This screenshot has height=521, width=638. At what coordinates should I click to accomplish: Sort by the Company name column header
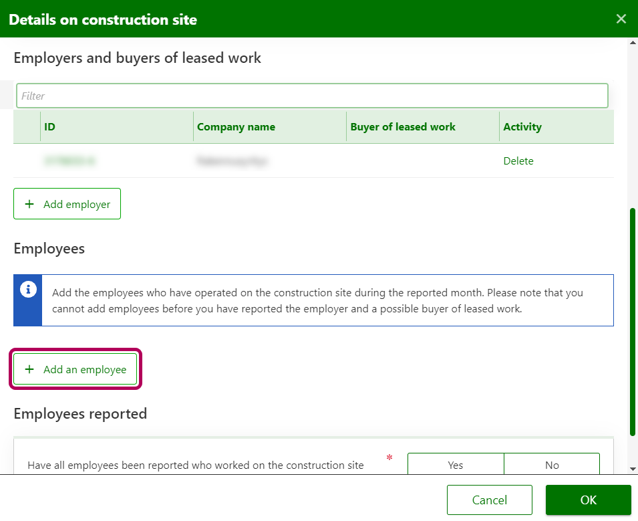(x=236, y=127)
